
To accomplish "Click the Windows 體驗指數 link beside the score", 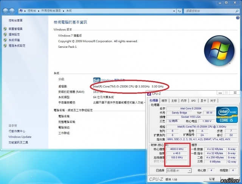I will point(113,80).
